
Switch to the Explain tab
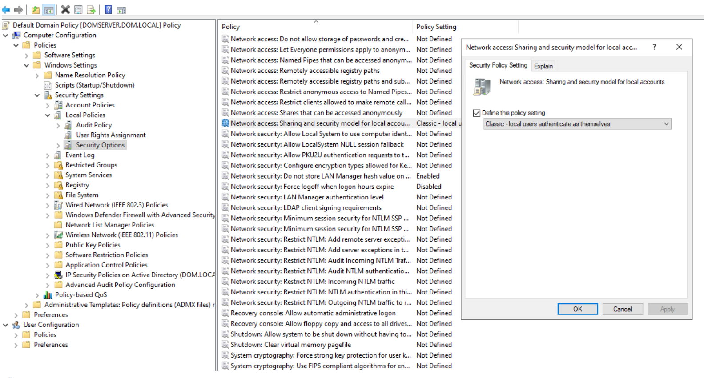[543, 66]
